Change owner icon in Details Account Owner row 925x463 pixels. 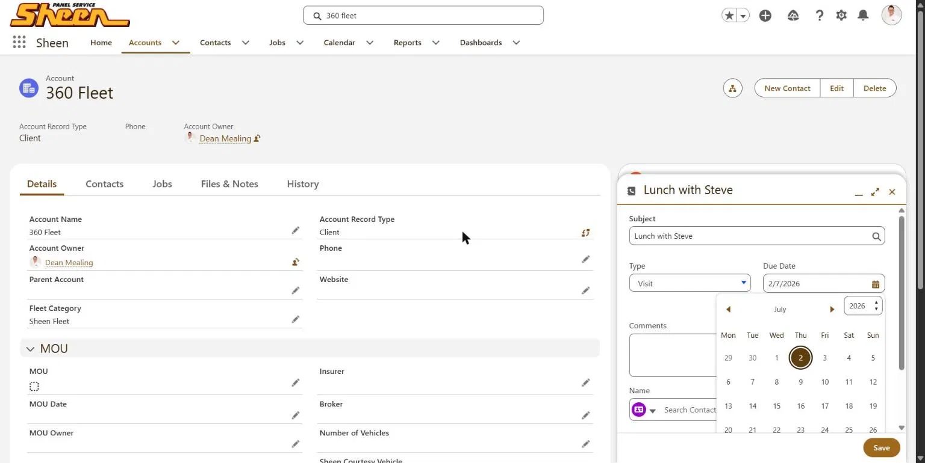(x=295, y=262)
